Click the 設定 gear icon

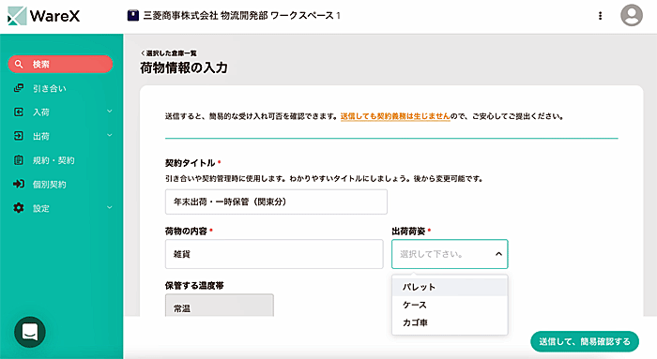point(19,208)
